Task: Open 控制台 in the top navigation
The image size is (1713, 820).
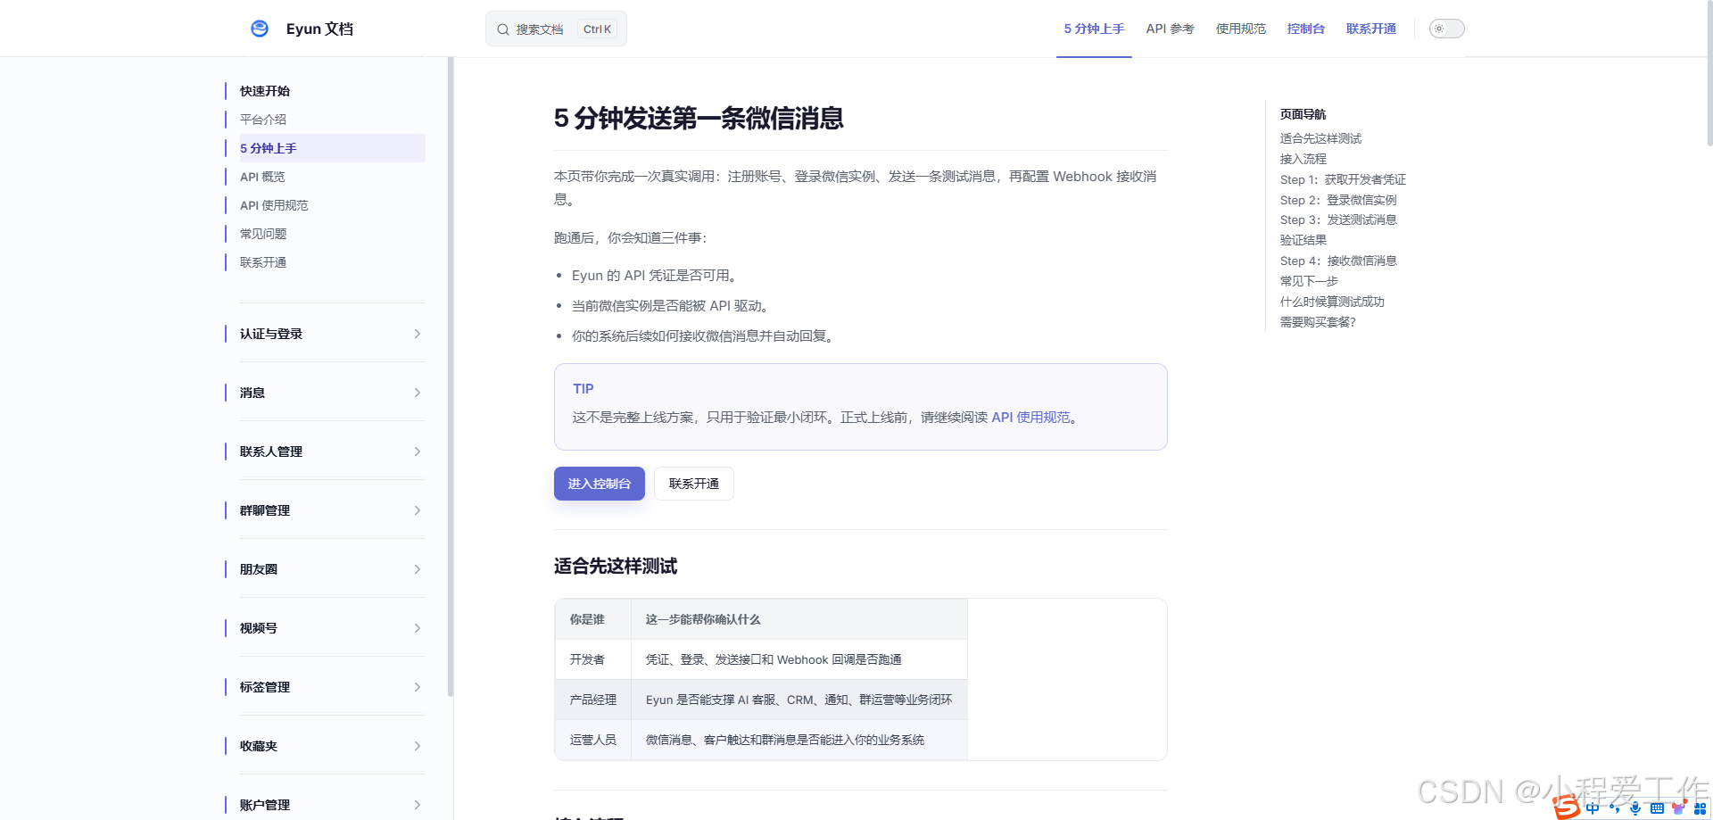Action: (1305, 29)
